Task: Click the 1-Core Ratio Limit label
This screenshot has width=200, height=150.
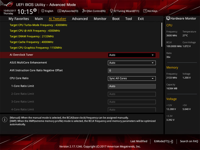Action: tap(22, 86)
